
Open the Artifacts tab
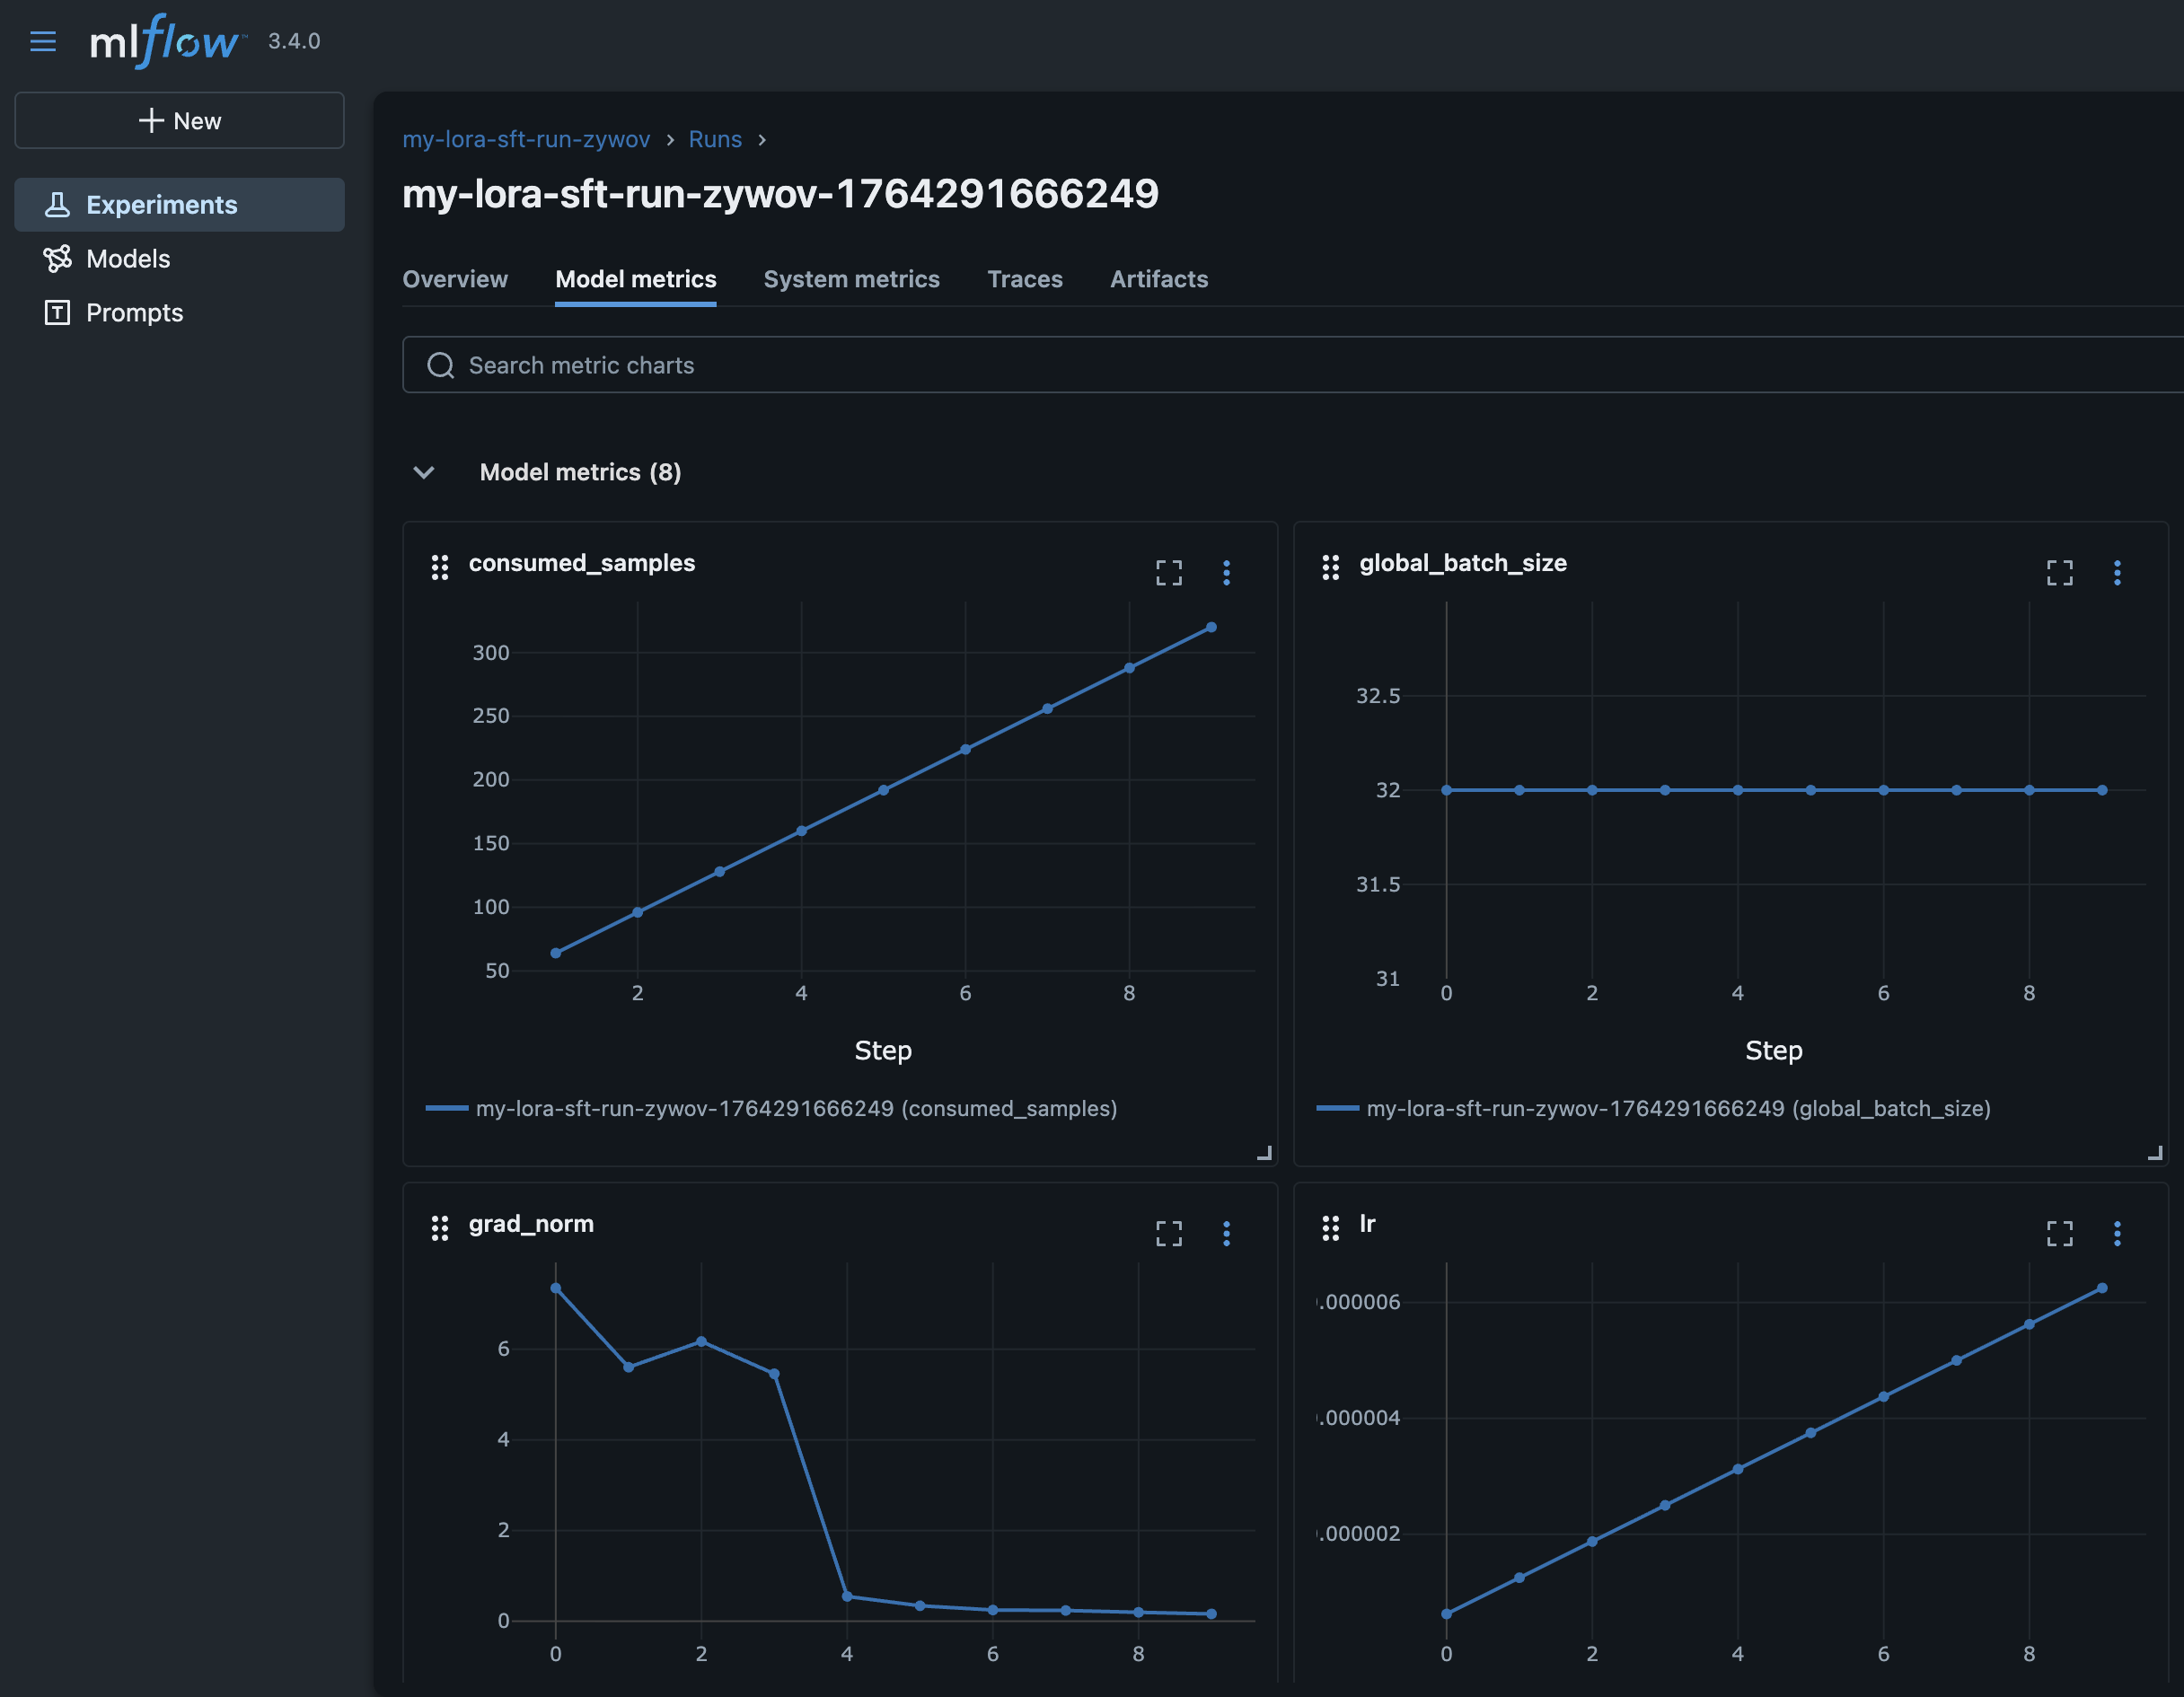(x=1159, y=279)
